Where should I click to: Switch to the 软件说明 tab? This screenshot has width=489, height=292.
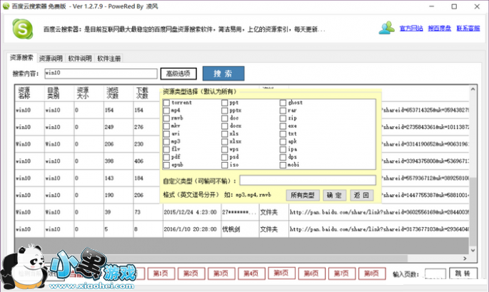(x=80, y=59)
